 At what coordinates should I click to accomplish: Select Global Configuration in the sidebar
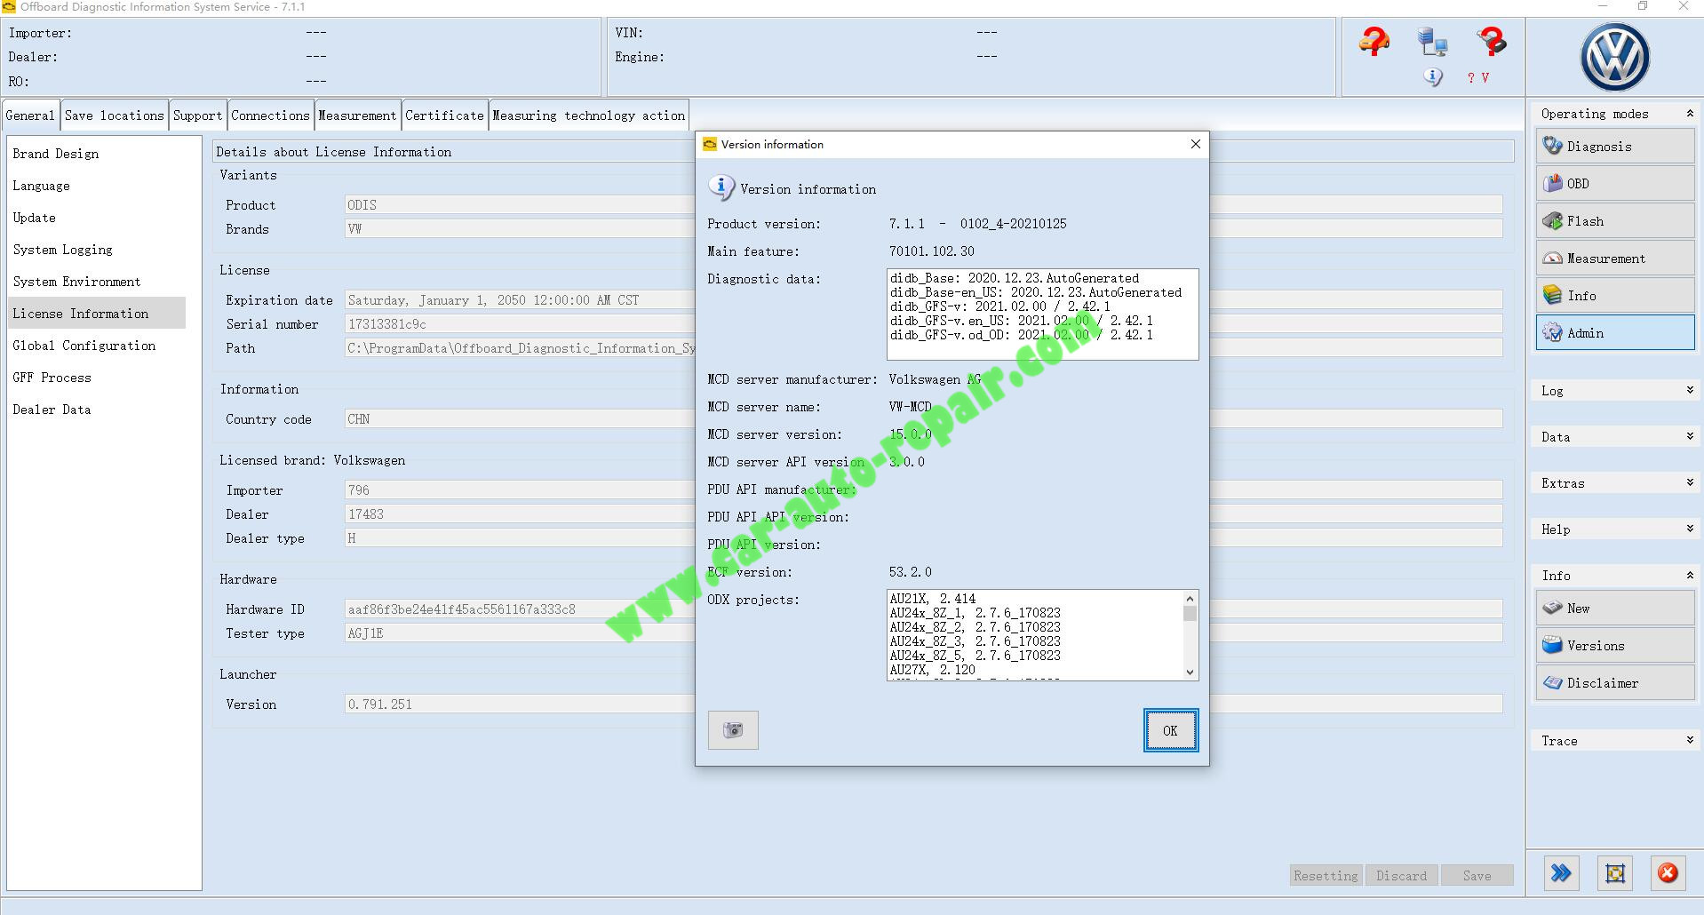[x=97, y=346]
